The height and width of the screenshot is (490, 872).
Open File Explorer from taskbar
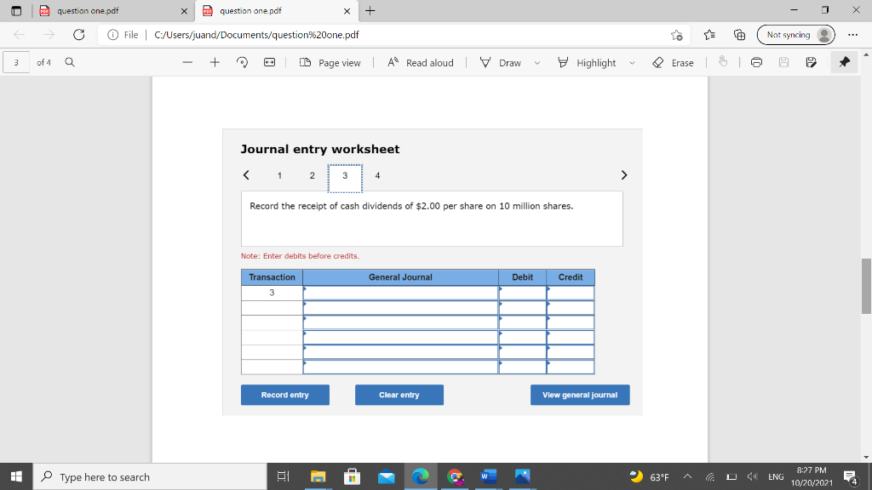tap(318, 476)
